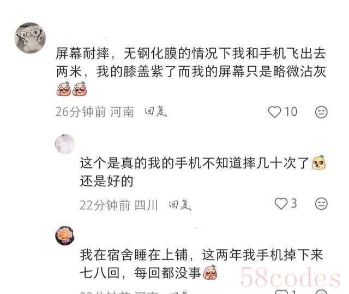
Task: Open the glasses avatar of the first commenter
Action: (30, 38)
